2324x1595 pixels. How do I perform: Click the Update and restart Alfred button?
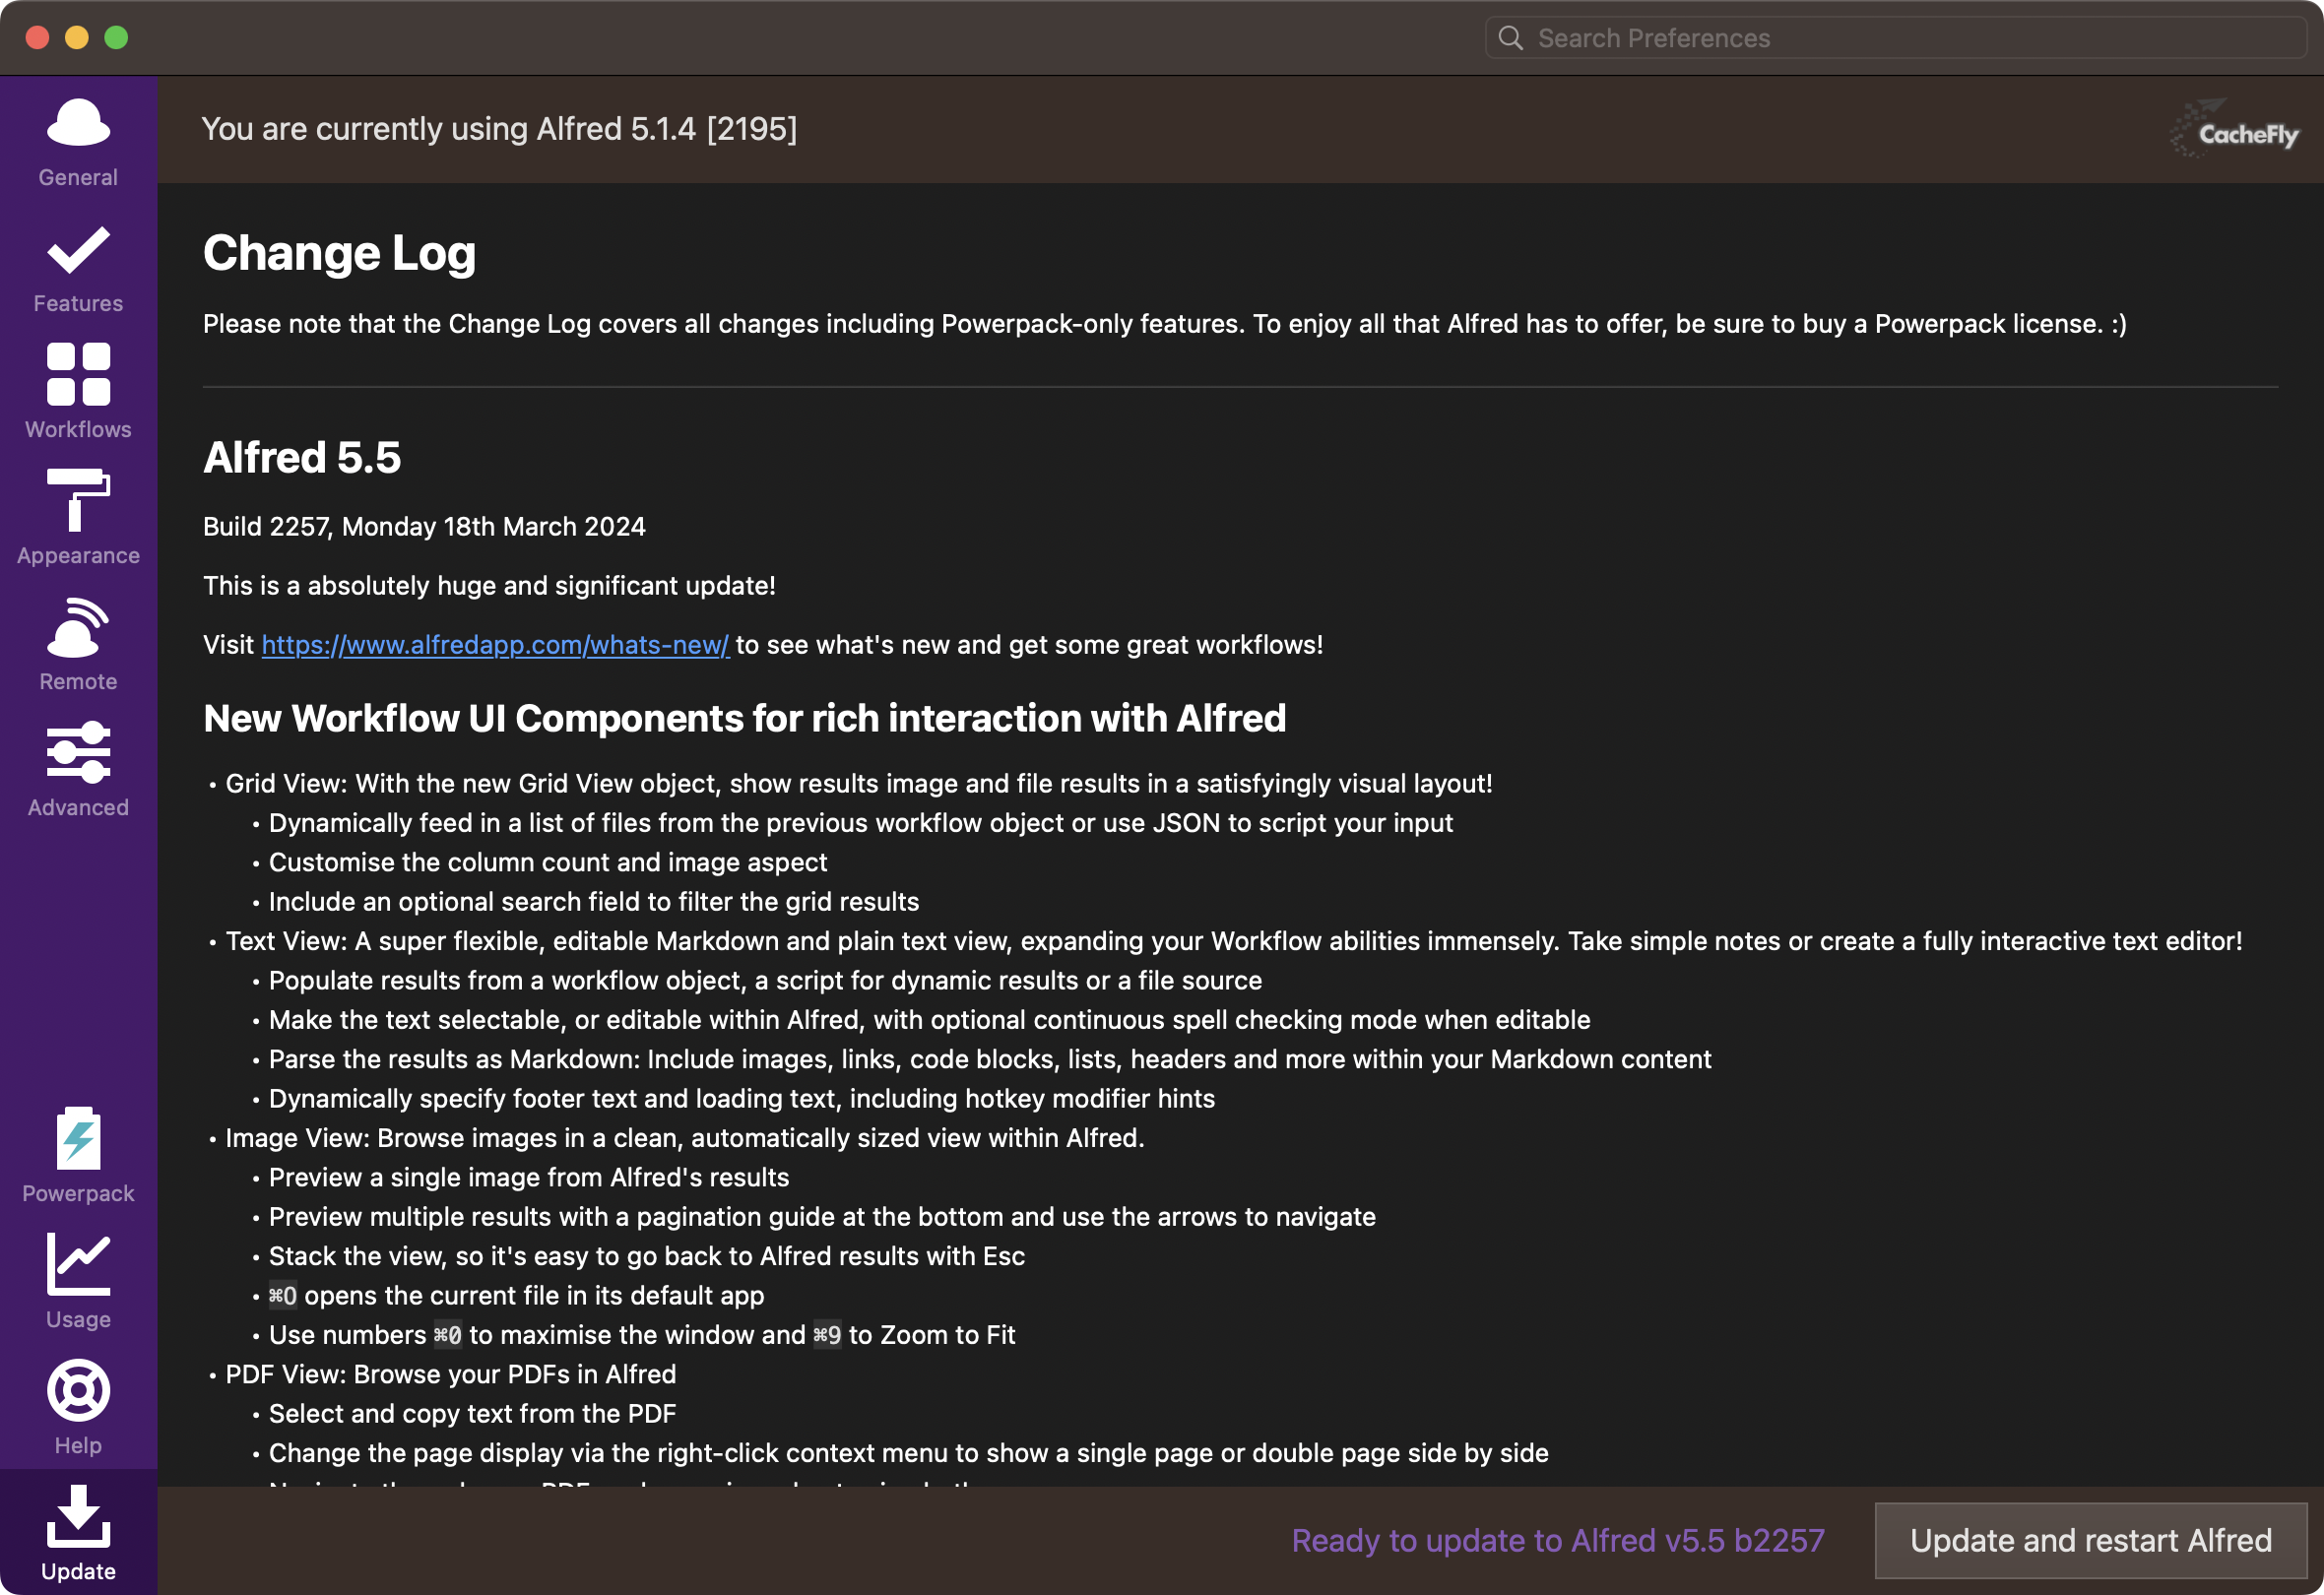point(2090,1540)
